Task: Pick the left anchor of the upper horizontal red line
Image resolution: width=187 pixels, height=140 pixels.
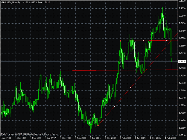Action: click(121, 41)
